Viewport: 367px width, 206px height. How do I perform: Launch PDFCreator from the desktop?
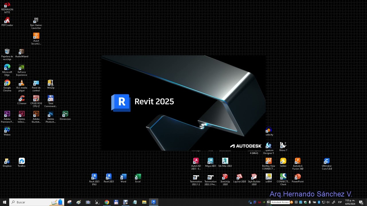(x=7, y=22)
